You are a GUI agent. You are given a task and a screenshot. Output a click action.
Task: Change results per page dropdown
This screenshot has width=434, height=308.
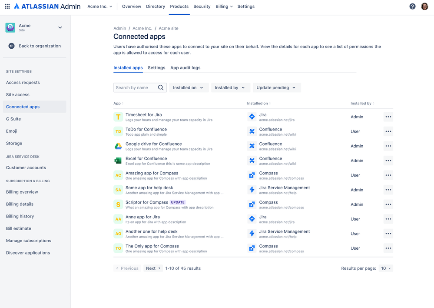coord(386,268)
